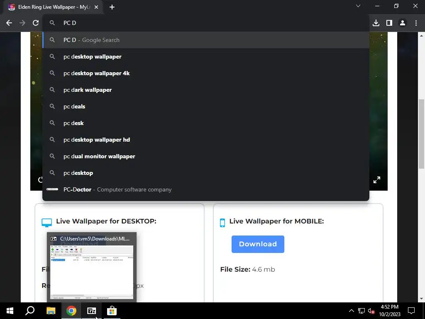Open the 7-Zip window preview thumbnail
The height and width of the screenshot is (319, 425).
pyautogui.click(x=92, y=272)
